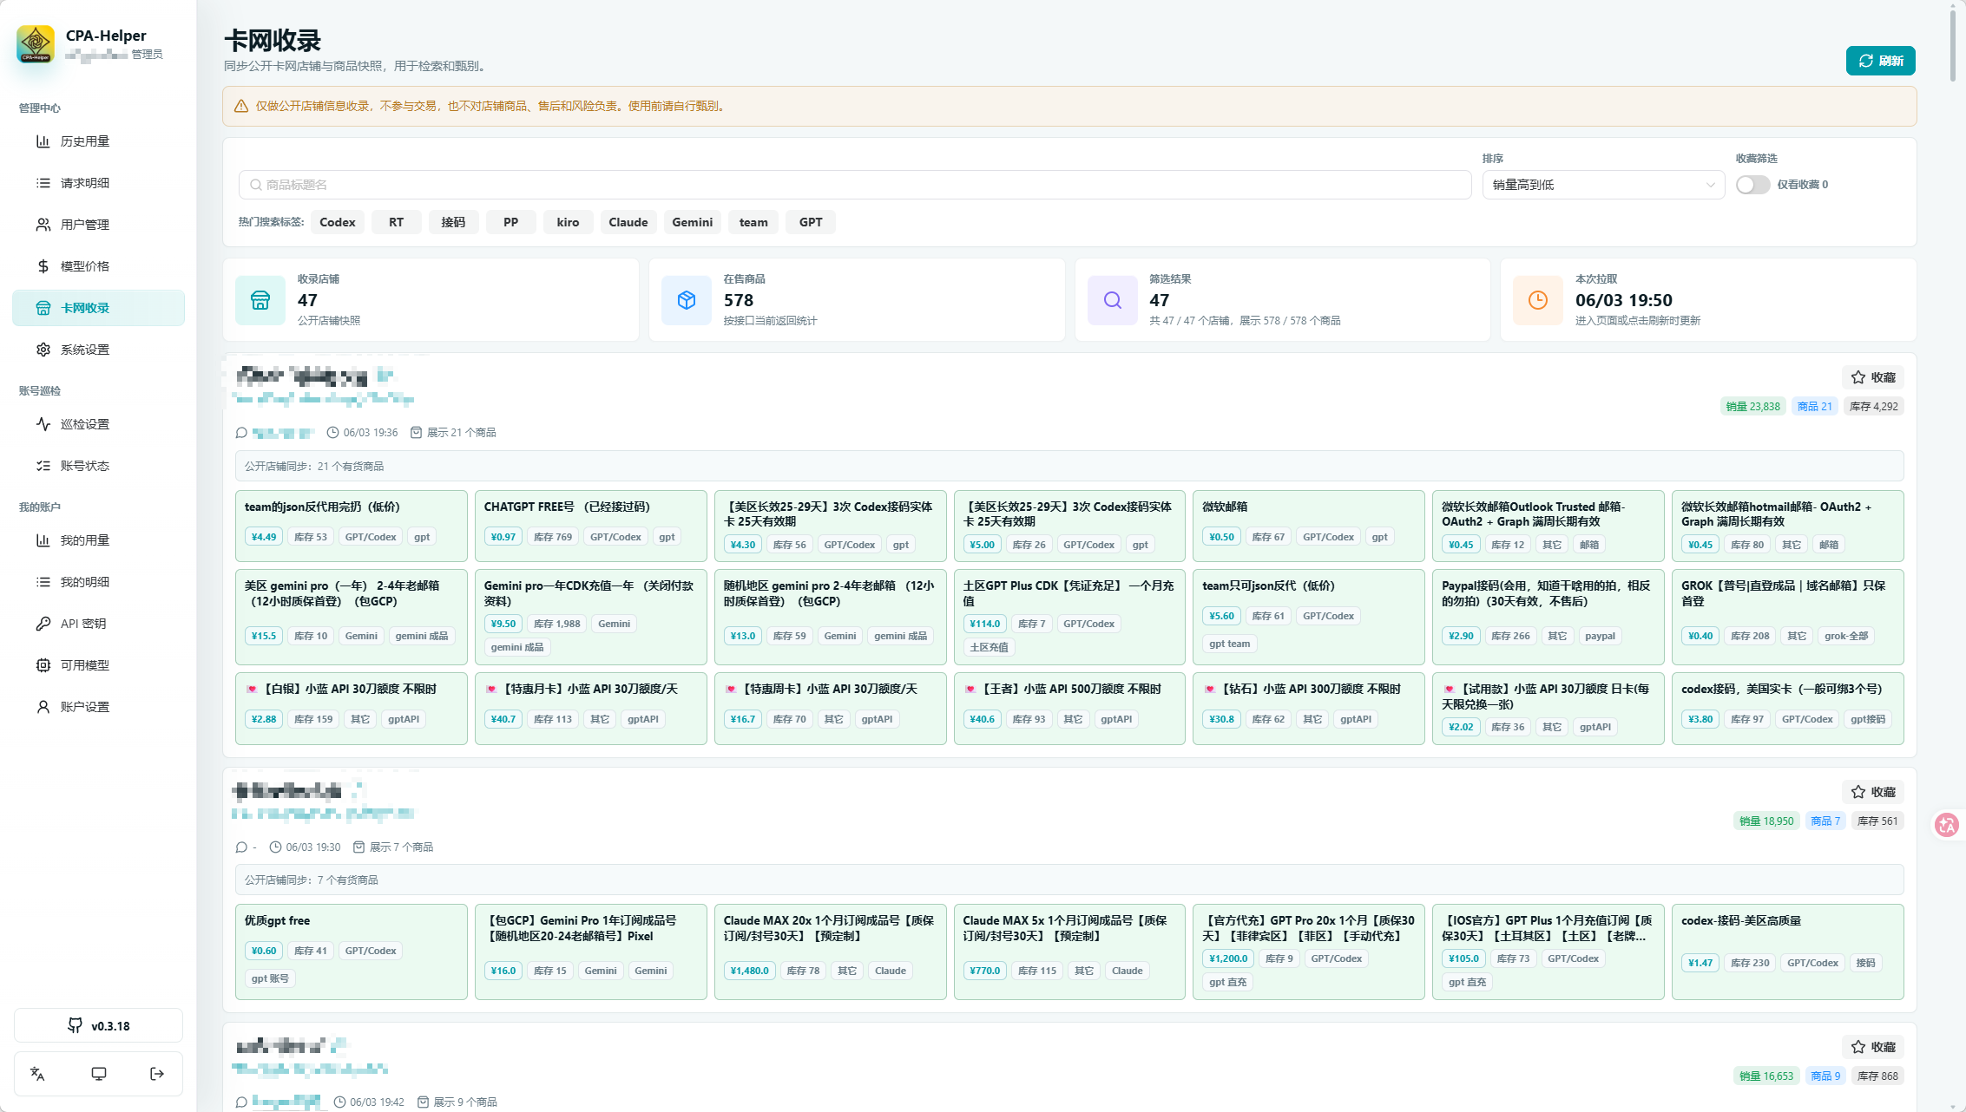
Task: Click the refresh icon on 刷新 button
Action: (x=1865, y=61)
